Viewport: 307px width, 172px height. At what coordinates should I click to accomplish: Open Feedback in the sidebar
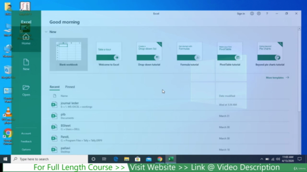click(x=26, y=141)
